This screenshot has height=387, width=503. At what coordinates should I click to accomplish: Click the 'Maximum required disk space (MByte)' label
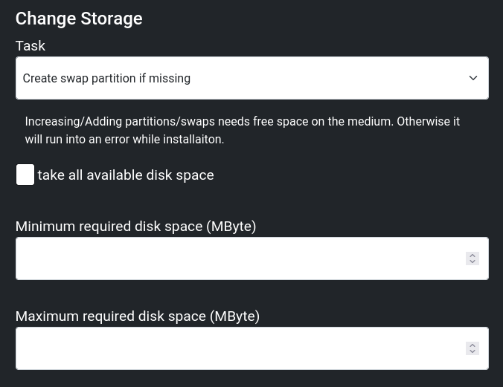(x=138, y=316)
